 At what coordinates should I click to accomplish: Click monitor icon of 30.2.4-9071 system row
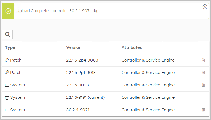7,110
